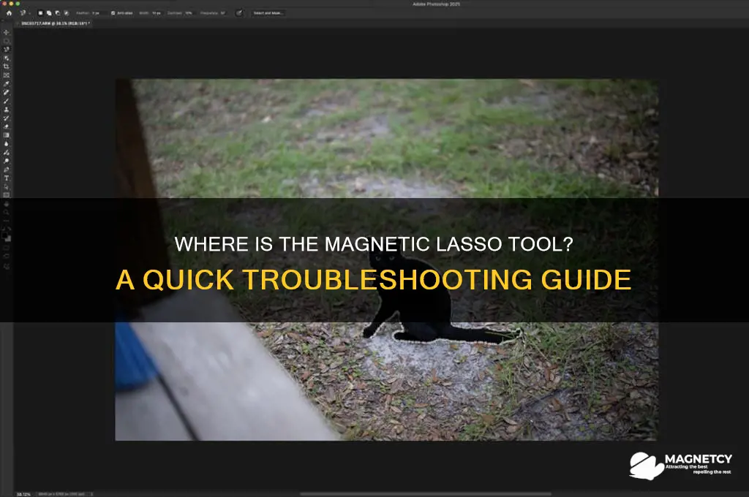Select the Hand tool
749x497 pixels.
(6, 204)
